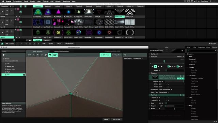Click the clip play forward button
The width and height of the screenshot is (218, 123).
[x=155, y=67]
